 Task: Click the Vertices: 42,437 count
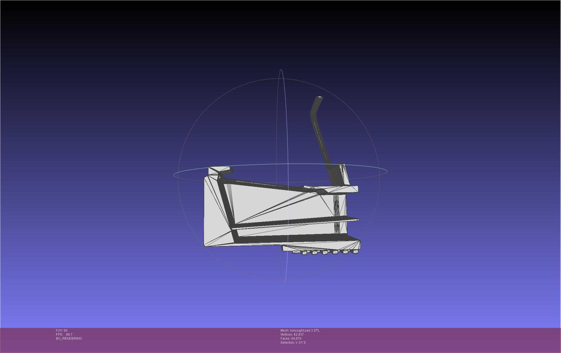292,335
